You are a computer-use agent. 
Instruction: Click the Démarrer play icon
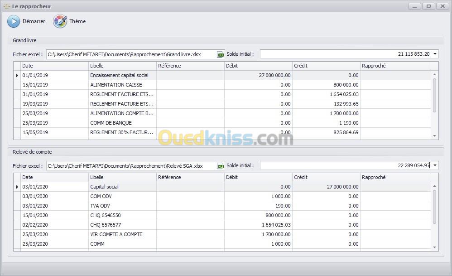coord(14,21)
